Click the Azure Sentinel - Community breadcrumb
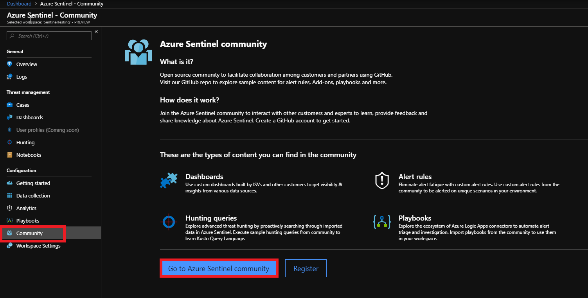 tap(72, 4)
